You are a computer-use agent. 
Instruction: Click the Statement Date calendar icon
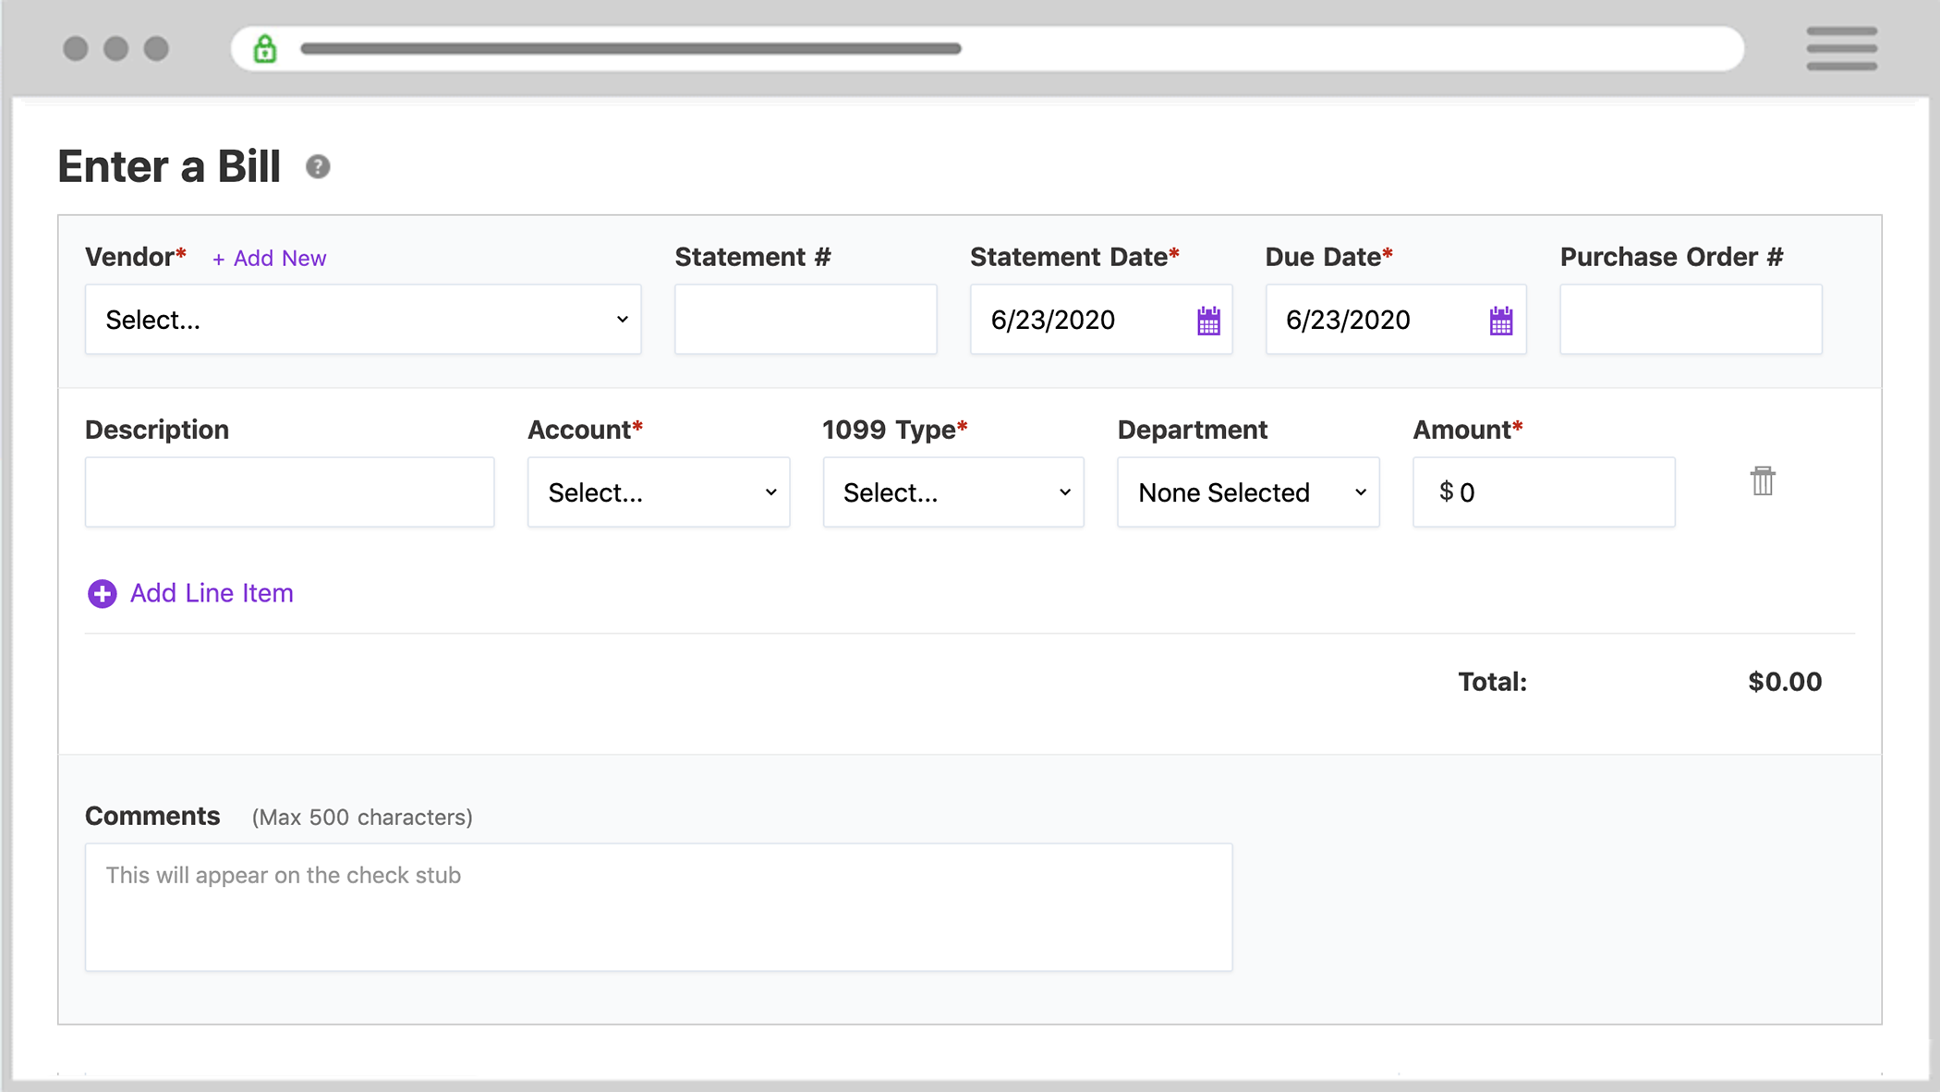pos(1206,319)
